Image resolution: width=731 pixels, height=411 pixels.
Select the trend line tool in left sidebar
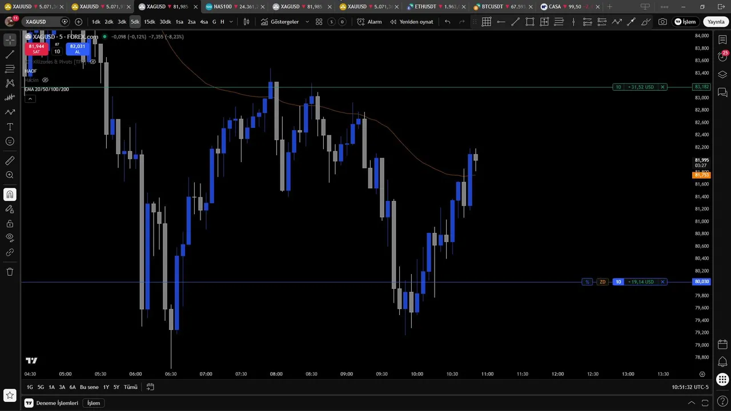click(10, 55)
